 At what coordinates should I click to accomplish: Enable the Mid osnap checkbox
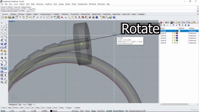[x=20, y=108]
